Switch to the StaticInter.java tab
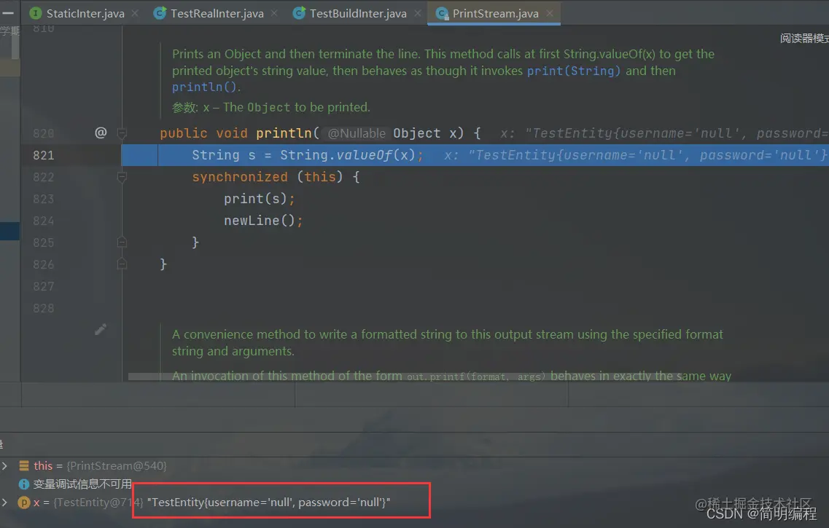The width and height of the screenshot is (829, 528). coord(85,13)
